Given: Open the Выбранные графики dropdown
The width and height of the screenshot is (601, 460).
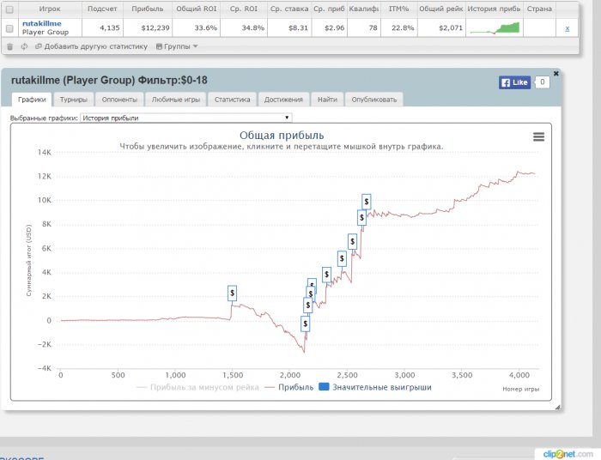Looking at the screenshot, I should [185, 118].
